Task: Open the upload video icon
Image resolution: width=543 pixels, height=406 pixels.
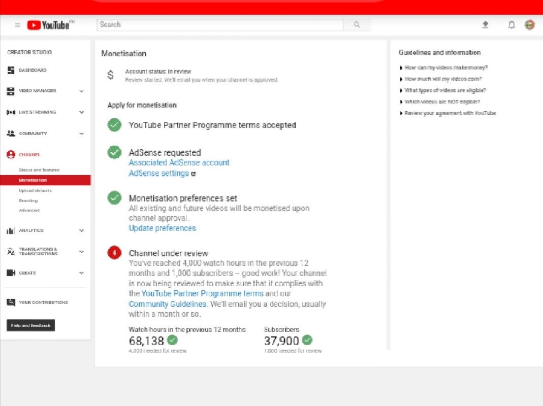Action: pyautogui.click(x=485, y=24)
